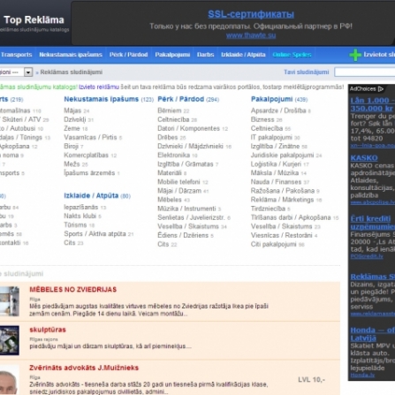Open the IT pakalpojumi services category
Viewport: 395px width, 395px height.
click(x=271, y=138)
